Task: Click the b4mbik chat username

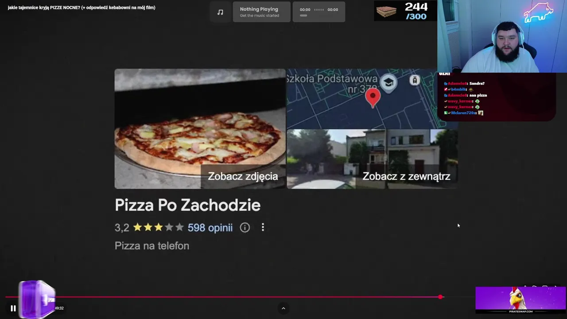Action: [459, 89]
